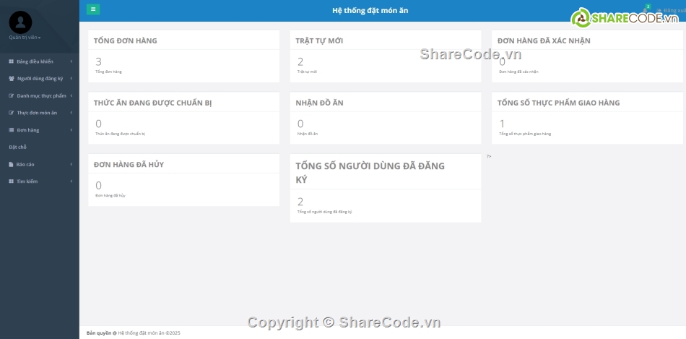Click the admin profile avatar
The height and width of the screenshot is (339, 686).
tap(20, 22)
